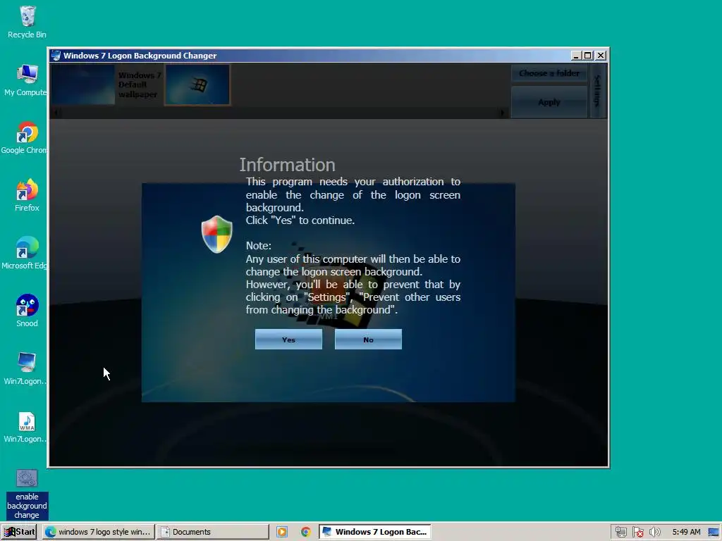Select the enable background change icon

pos(27,495)
